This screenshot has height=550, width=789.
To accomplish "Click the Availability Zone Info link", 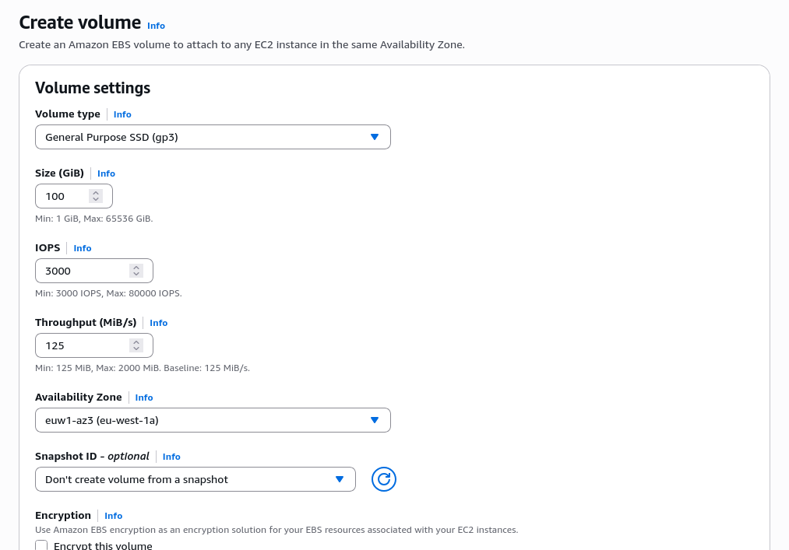I will 143,398.
